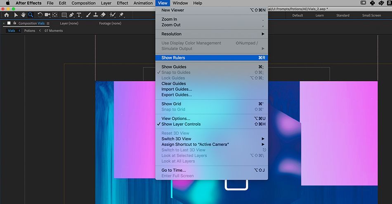Open View Options... from menu

pos(212,119)
